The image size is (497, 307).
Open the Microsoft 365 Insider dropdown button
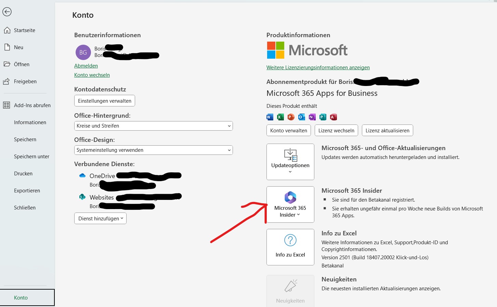tap(290, 204)
